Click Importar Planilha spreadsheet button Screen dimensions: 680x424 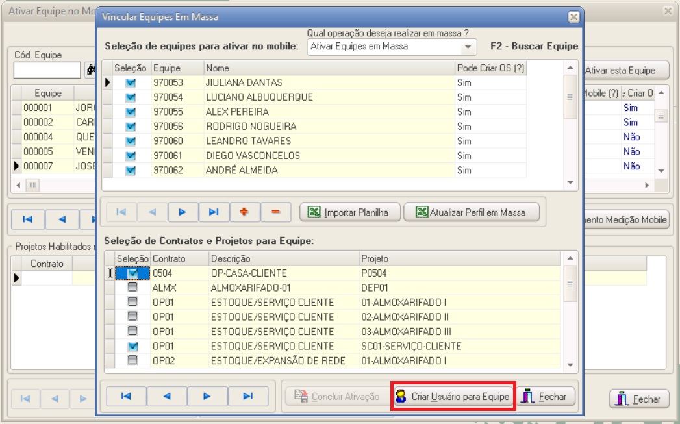(350, 212)
